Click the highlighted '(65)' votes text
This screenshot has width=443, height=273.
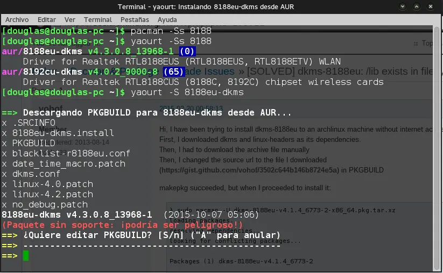pyautogui.click(x=174, y=71)
